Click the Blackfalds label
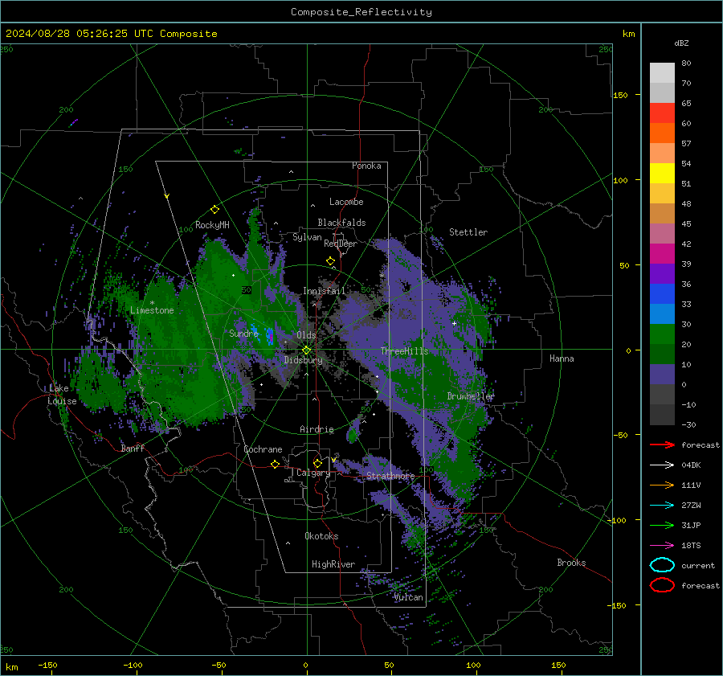The image size is (723, 676). 341,223
